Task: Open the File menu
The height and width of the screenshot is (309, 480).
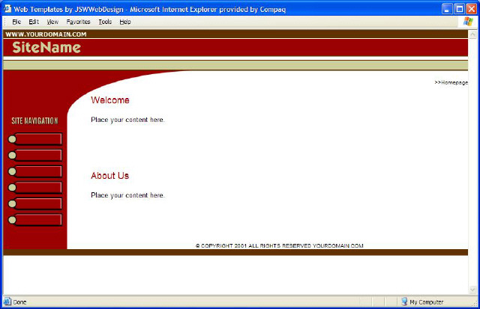Action: pyautogui.click(x=16, y=22)
